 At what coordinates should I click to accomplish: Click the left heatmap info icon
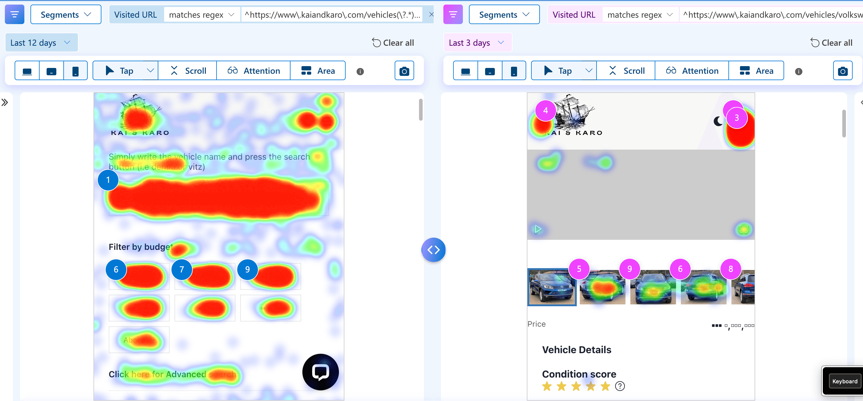pos(360,71)
